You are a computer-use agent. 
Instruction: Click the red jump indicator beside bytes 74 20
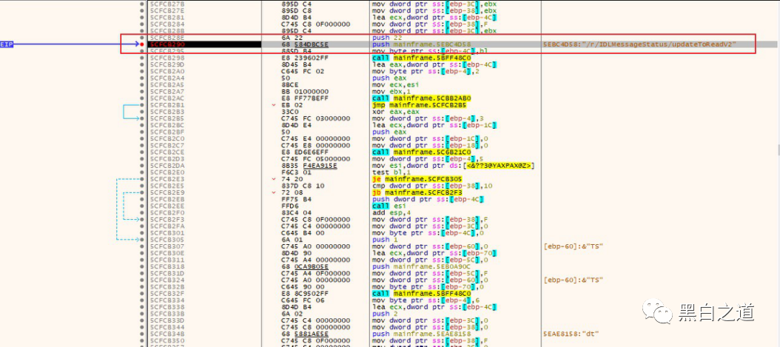pos(273,179)
